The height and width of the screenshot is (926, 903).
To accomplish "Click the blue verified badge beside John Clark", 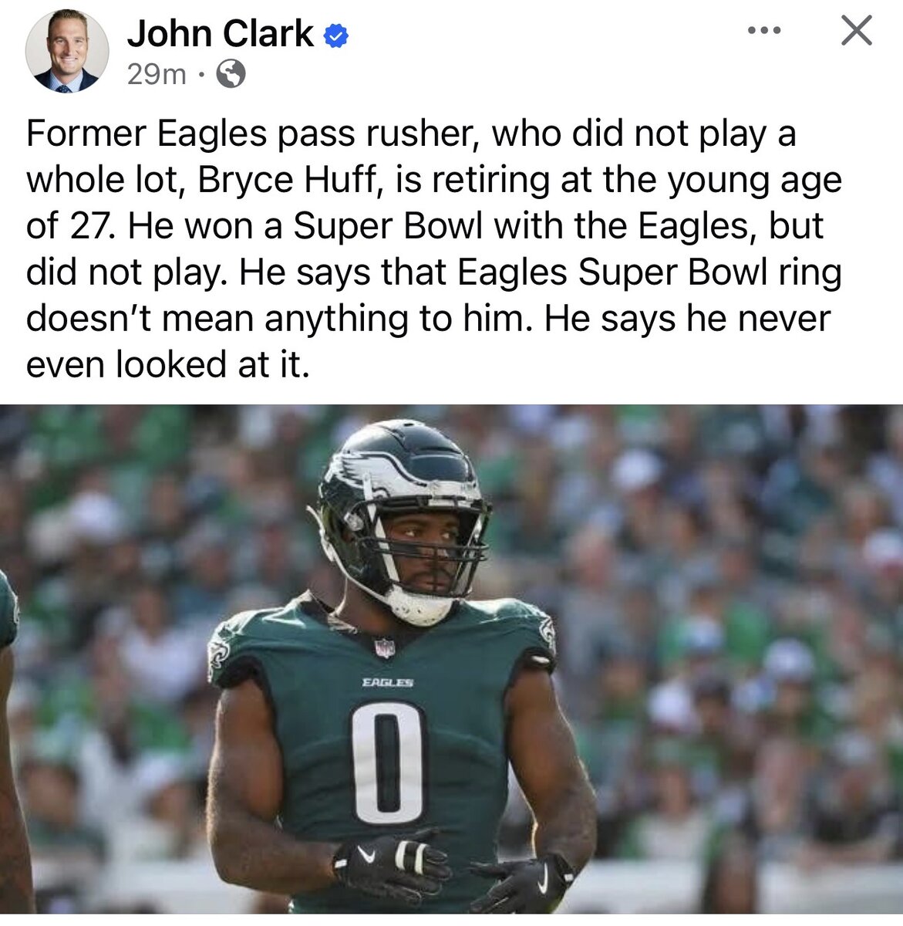I will [335, 35].
